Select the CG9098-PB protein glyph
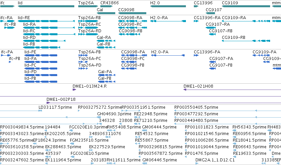The height and width of the screenshot is (165, 281). [129, 69]
